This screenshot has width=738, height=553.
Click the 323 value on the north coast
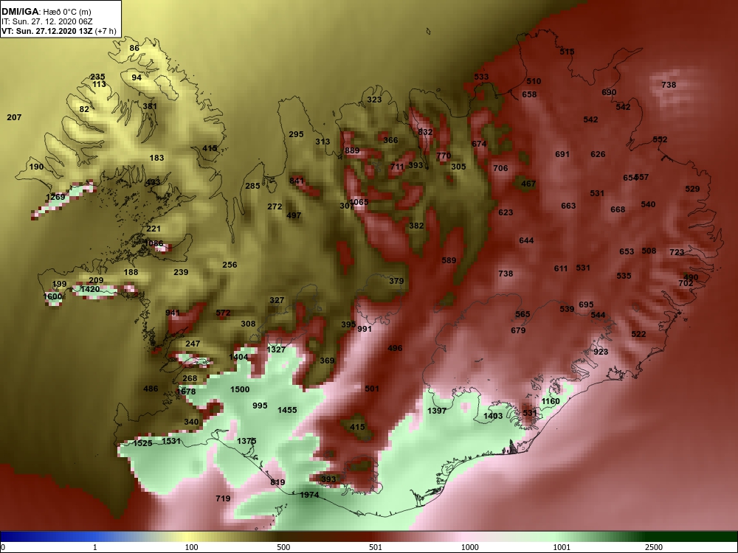coord(374,100)
